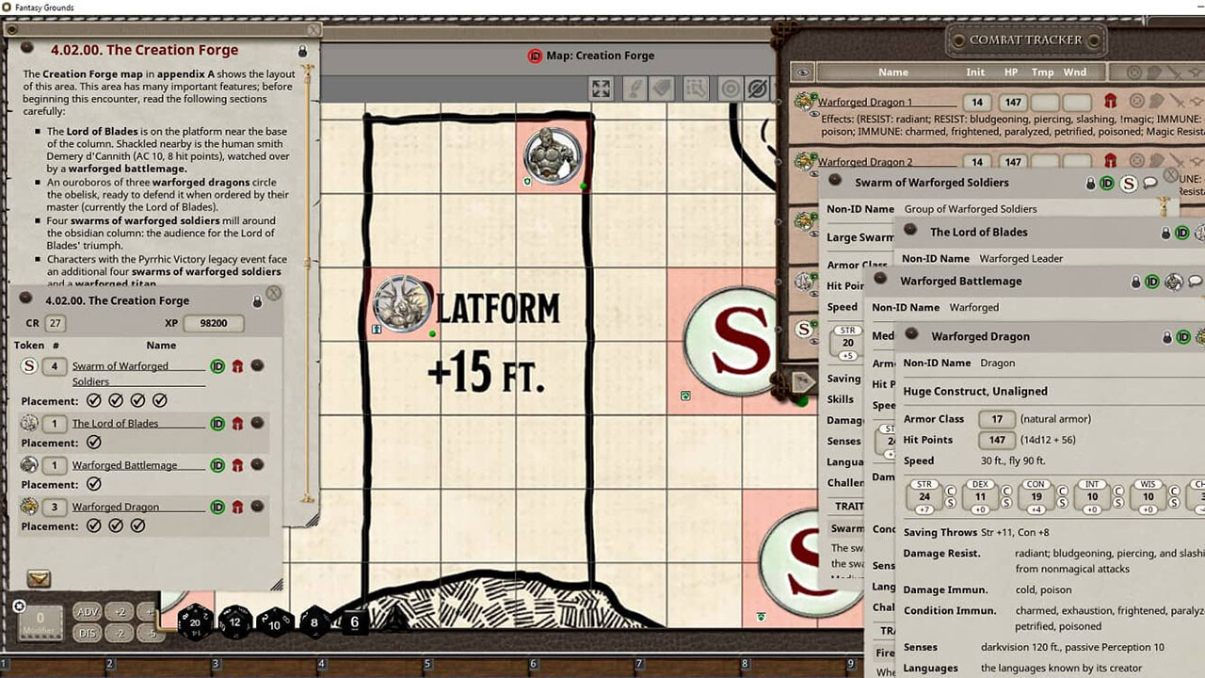Select the zoom-to-fit icon on the map toolbar
The image size is (1205, 678).
[601, 89]
